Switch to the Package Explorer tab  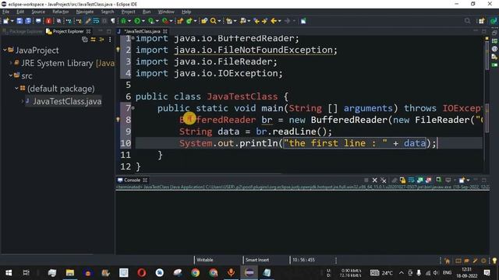pos(23,31)
